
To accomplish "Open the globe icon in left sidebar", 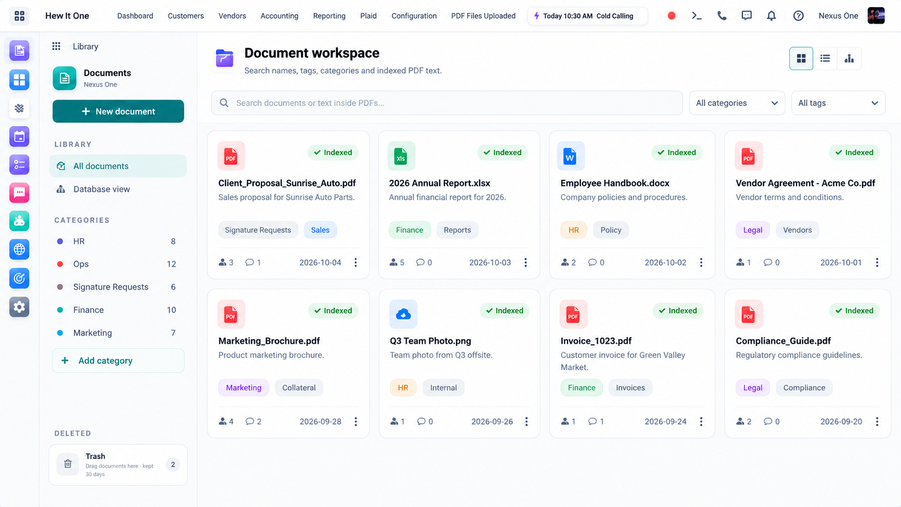I will 19,249.
